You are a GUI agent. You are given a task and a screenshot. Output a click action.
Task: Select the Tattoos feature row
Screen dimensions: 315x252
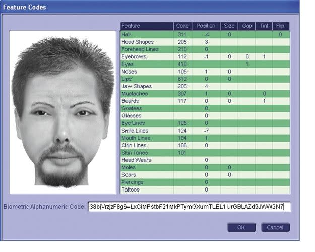tap(146, 190)
